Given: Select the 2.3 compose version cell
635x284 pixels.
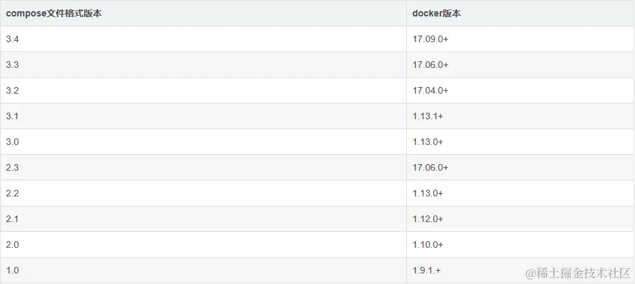Looking at the screenshot, I should (x=203, y=167).
